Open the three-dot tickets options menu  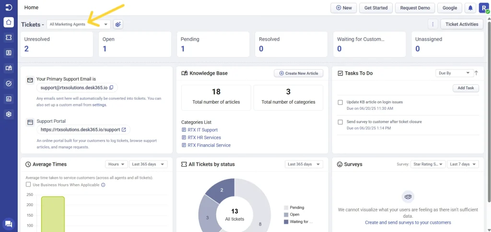coord(433,24)
